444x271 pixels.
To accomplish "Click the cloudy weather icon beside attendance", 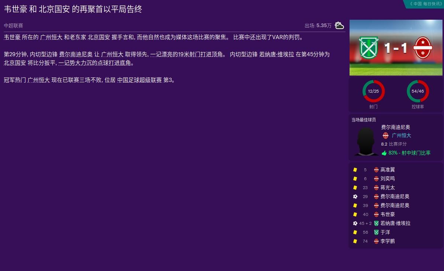I will point(339,25).
